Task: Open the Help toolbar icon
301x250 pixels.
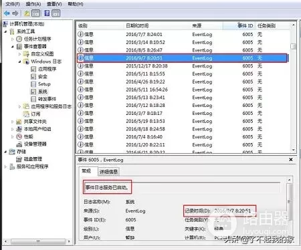Action: pos(47,13)
